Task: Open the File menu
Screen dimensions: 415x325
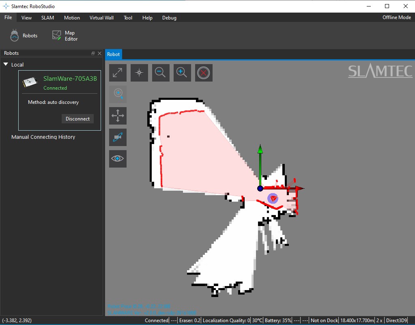Action: coord(8,17)
